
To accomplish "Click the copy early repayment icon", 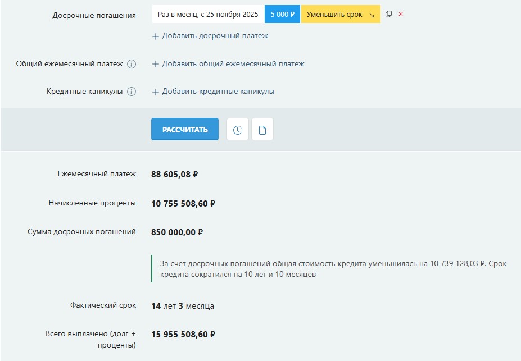I will [388, 15].
